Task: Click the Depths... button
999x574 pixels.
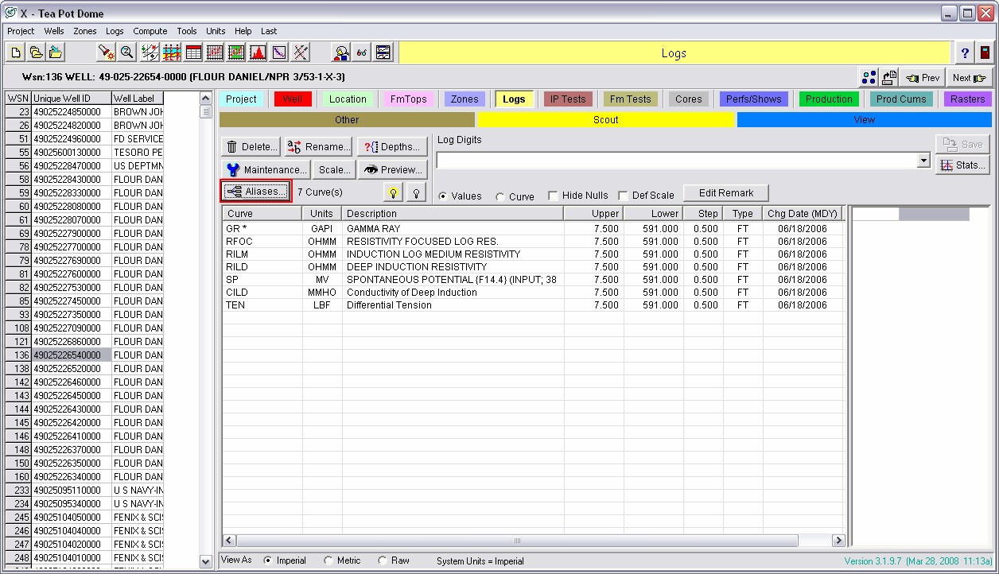Action: pyautogui.click(x=391, y=146)
